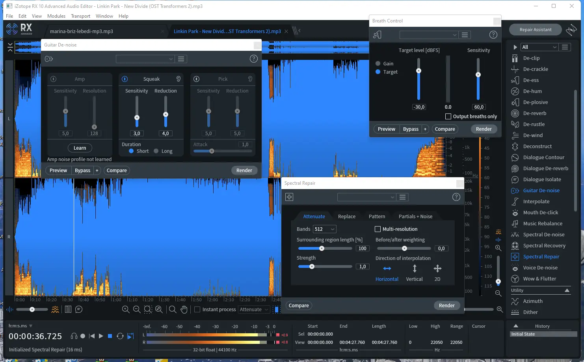Viewport: 584px width, 362px height.
Task: Open the Transport menu
Action: click(80, 16)
